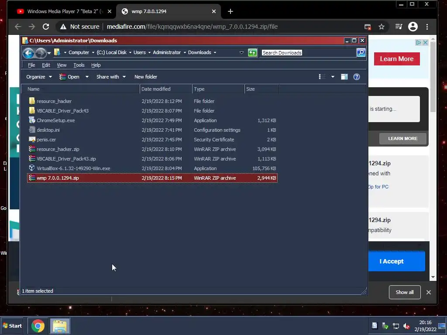The height and width of the screenshot is (335, 447).
Task: Open Chrome's three-dot menu
Action: [427, 27]
